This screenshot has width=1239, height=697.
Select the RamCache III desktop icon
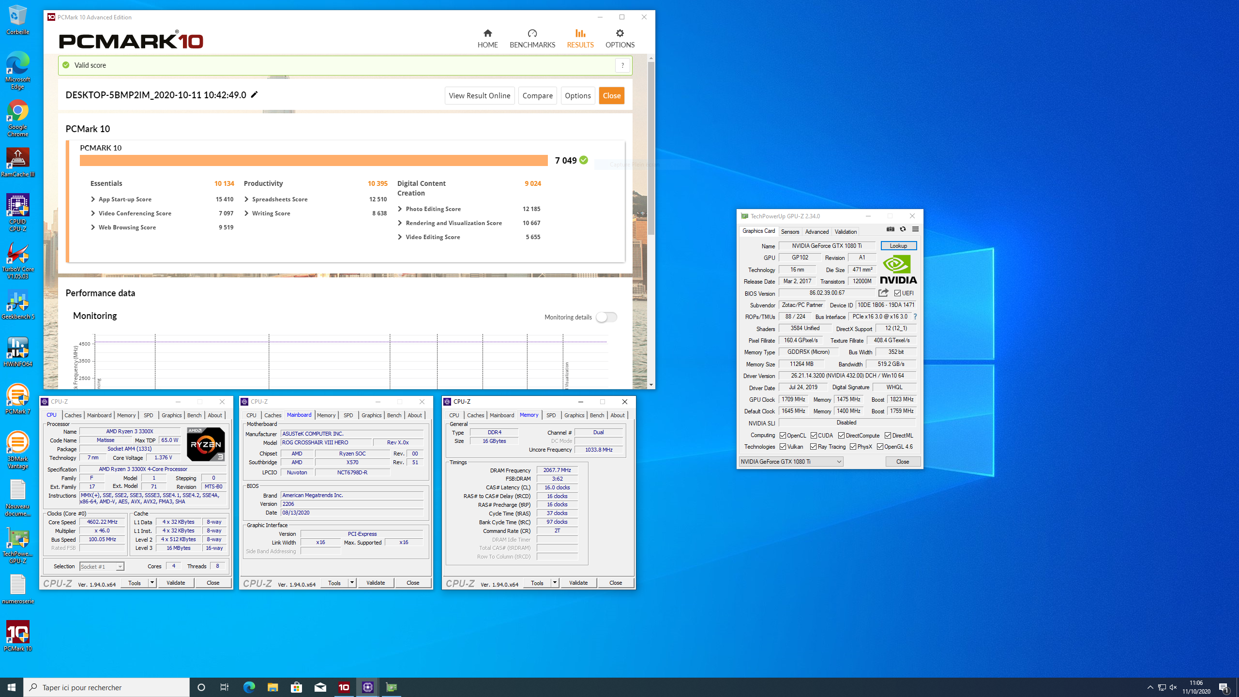[x=18, y=163]
